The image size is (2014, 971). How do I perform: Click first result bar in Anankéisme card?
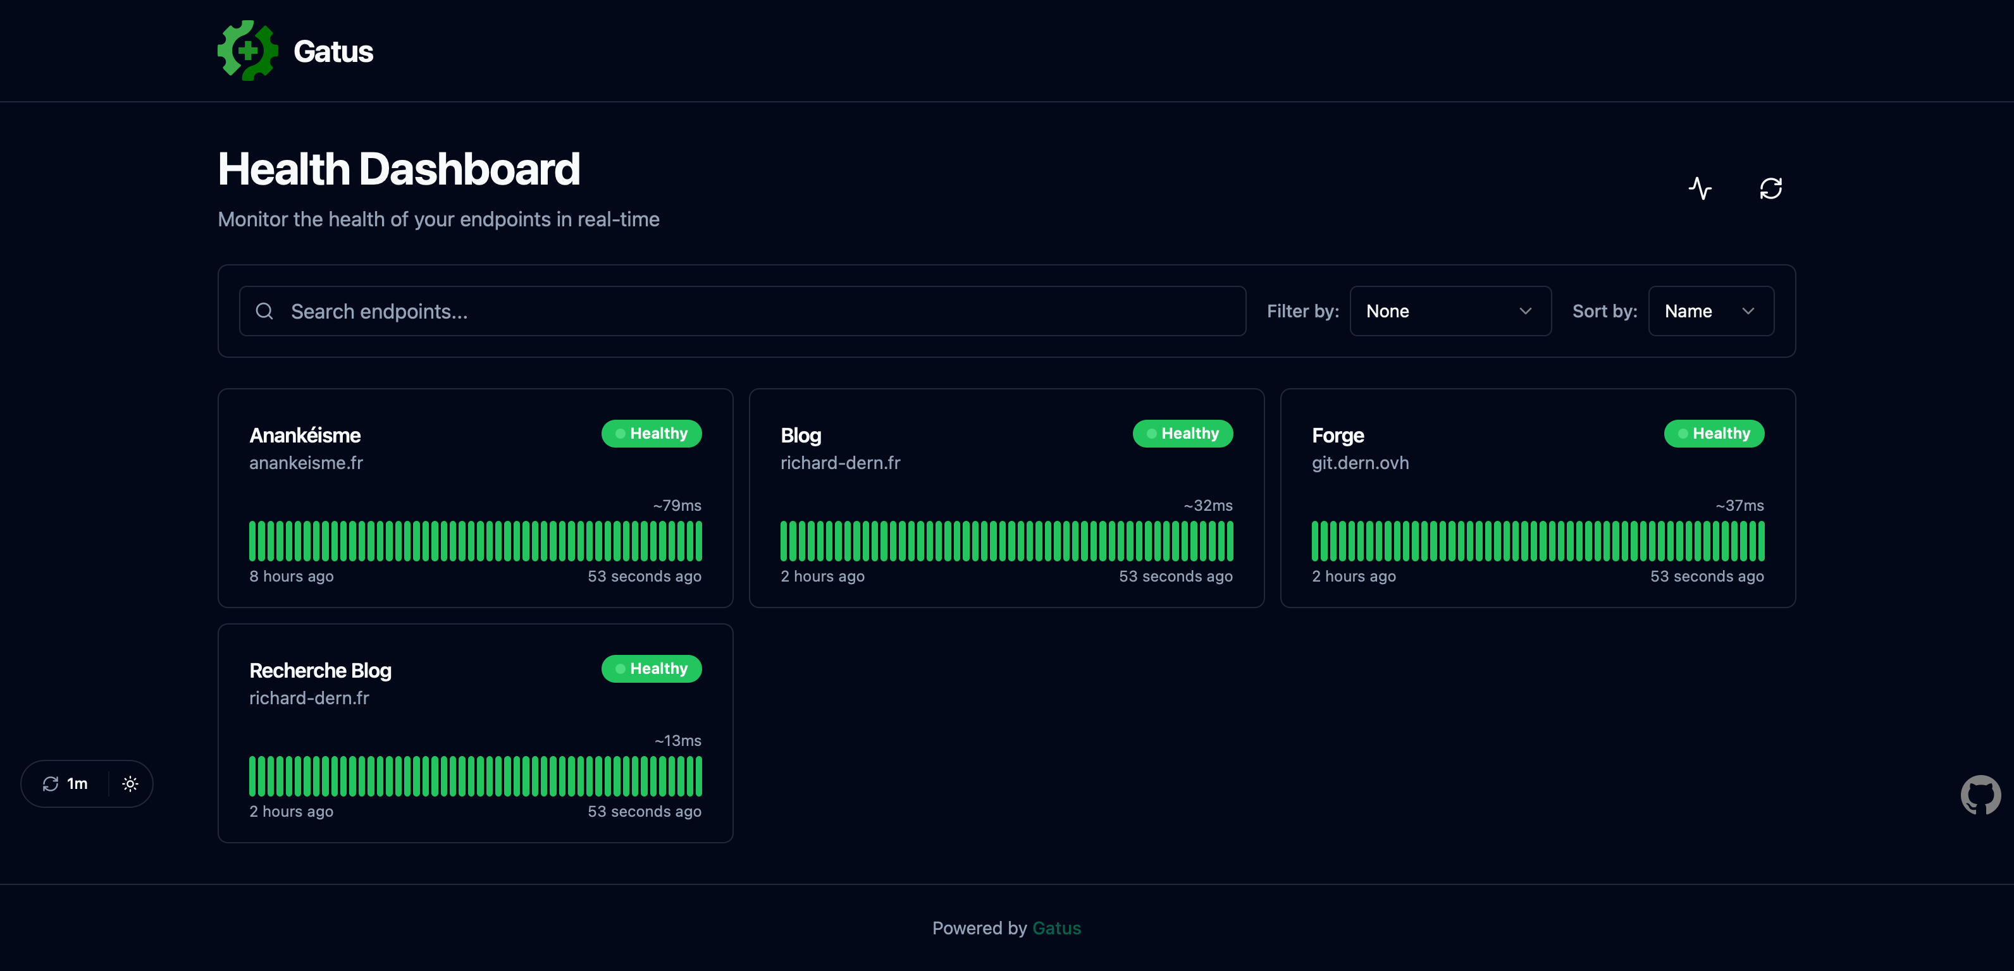[x=253, y=540]
